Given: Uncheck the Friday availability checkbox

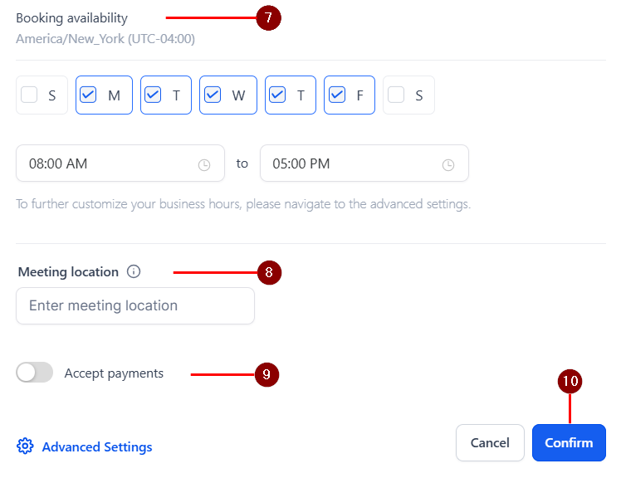Looking at the screenshot, I should pos(337,95).
